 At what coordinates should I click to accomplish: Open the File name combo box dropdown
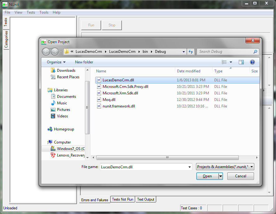(189, 167)
